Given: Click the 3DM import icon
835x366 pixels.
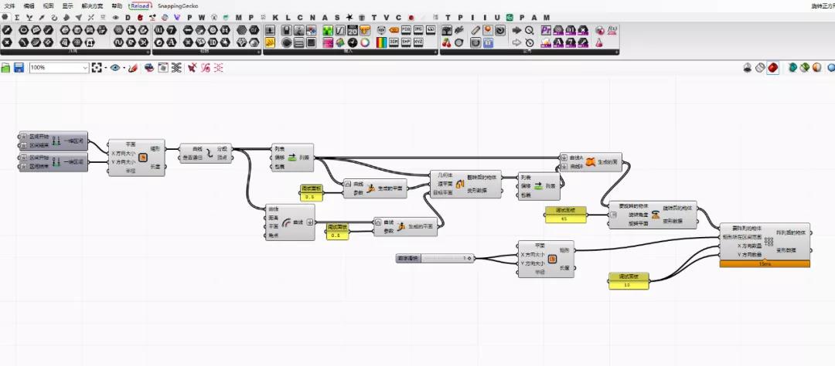Looking at the screenshot, I should tap(394, 42).
